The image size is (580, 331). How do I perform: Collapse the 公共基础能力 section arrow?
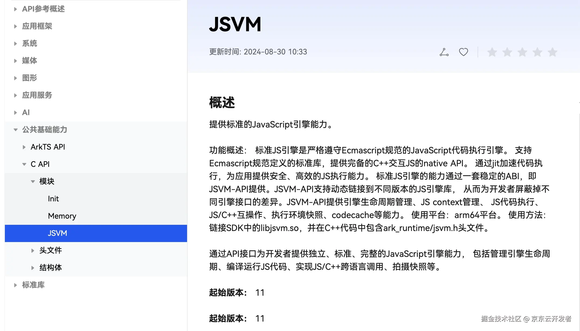[x=15, y=130]
